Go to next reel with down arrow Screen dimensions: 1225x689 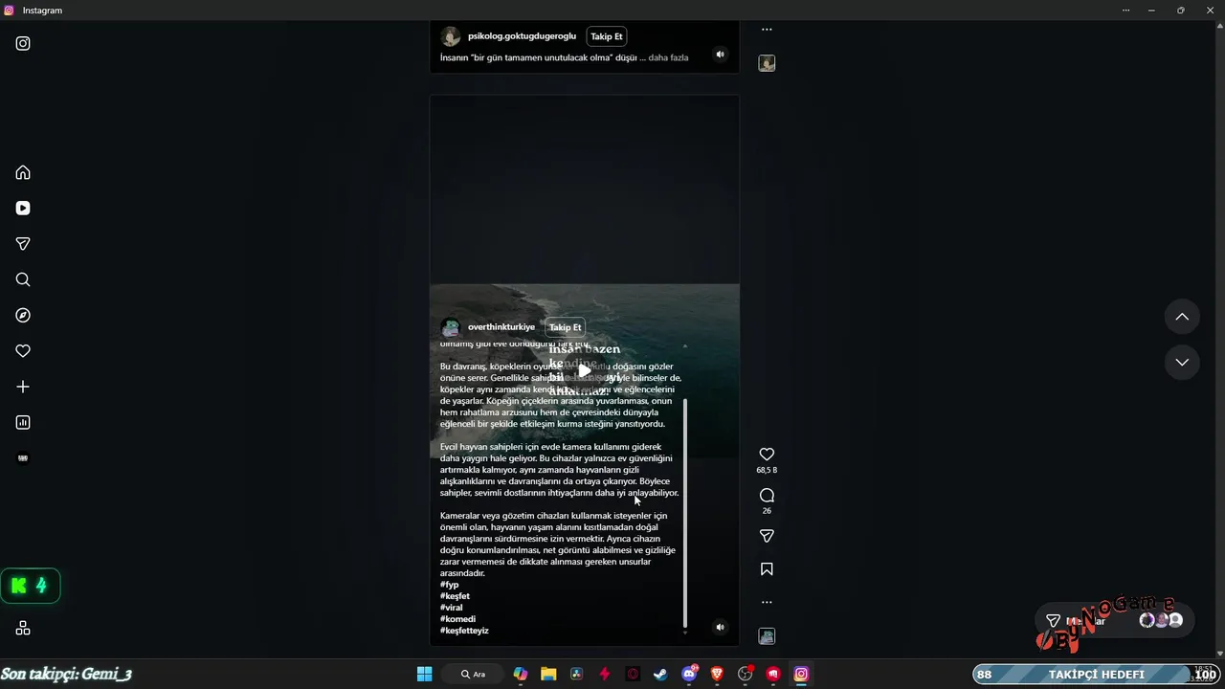(1182, 362)
